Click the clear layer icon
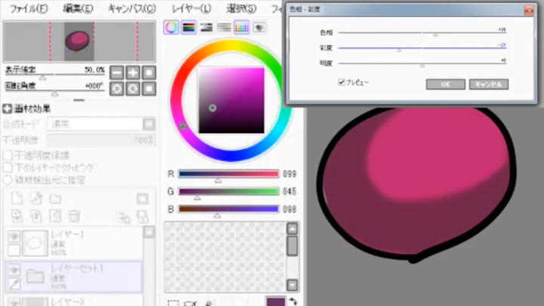 point(55,216)
